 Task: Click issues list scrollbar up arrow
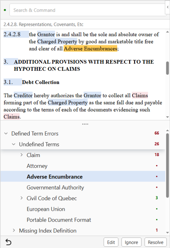168,130
